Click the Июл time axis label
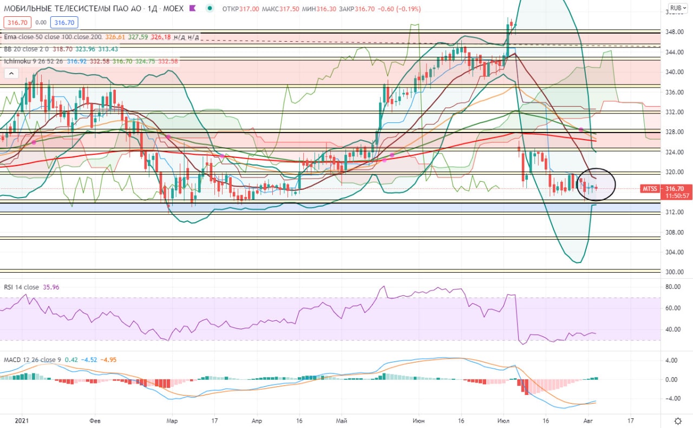 point(505,420)
